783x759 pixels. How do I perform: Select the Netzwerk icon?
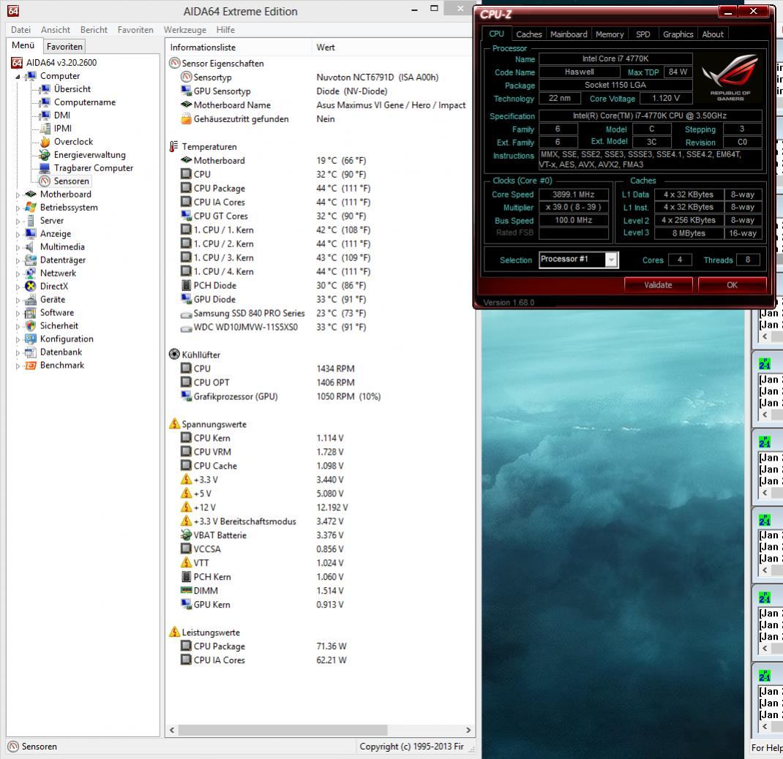coord(31,273)
